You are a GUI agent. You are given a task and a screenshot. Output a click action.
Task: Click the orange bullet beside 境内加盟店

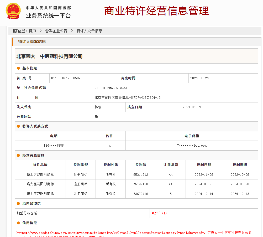18,204
